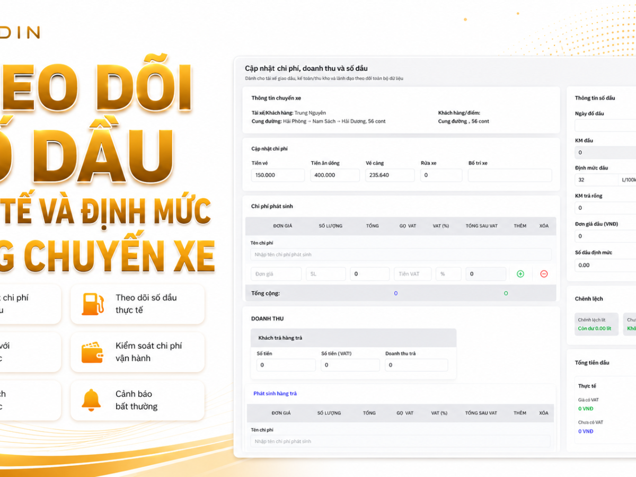The height and width of the screenshot is (477, 636).
Task: Click the 'Tổng tiền dầu' heading
Action: (x=592, y=363)
